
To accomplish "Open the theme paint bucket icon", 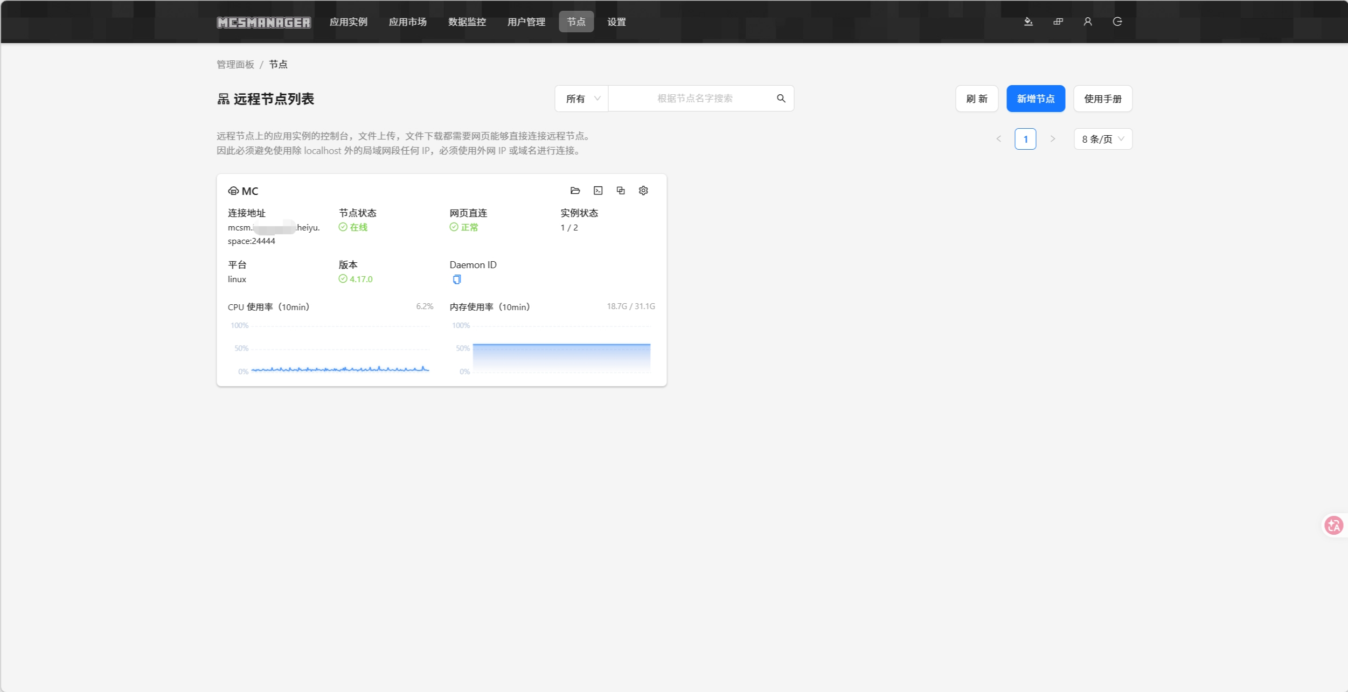I will [1028, 22].
